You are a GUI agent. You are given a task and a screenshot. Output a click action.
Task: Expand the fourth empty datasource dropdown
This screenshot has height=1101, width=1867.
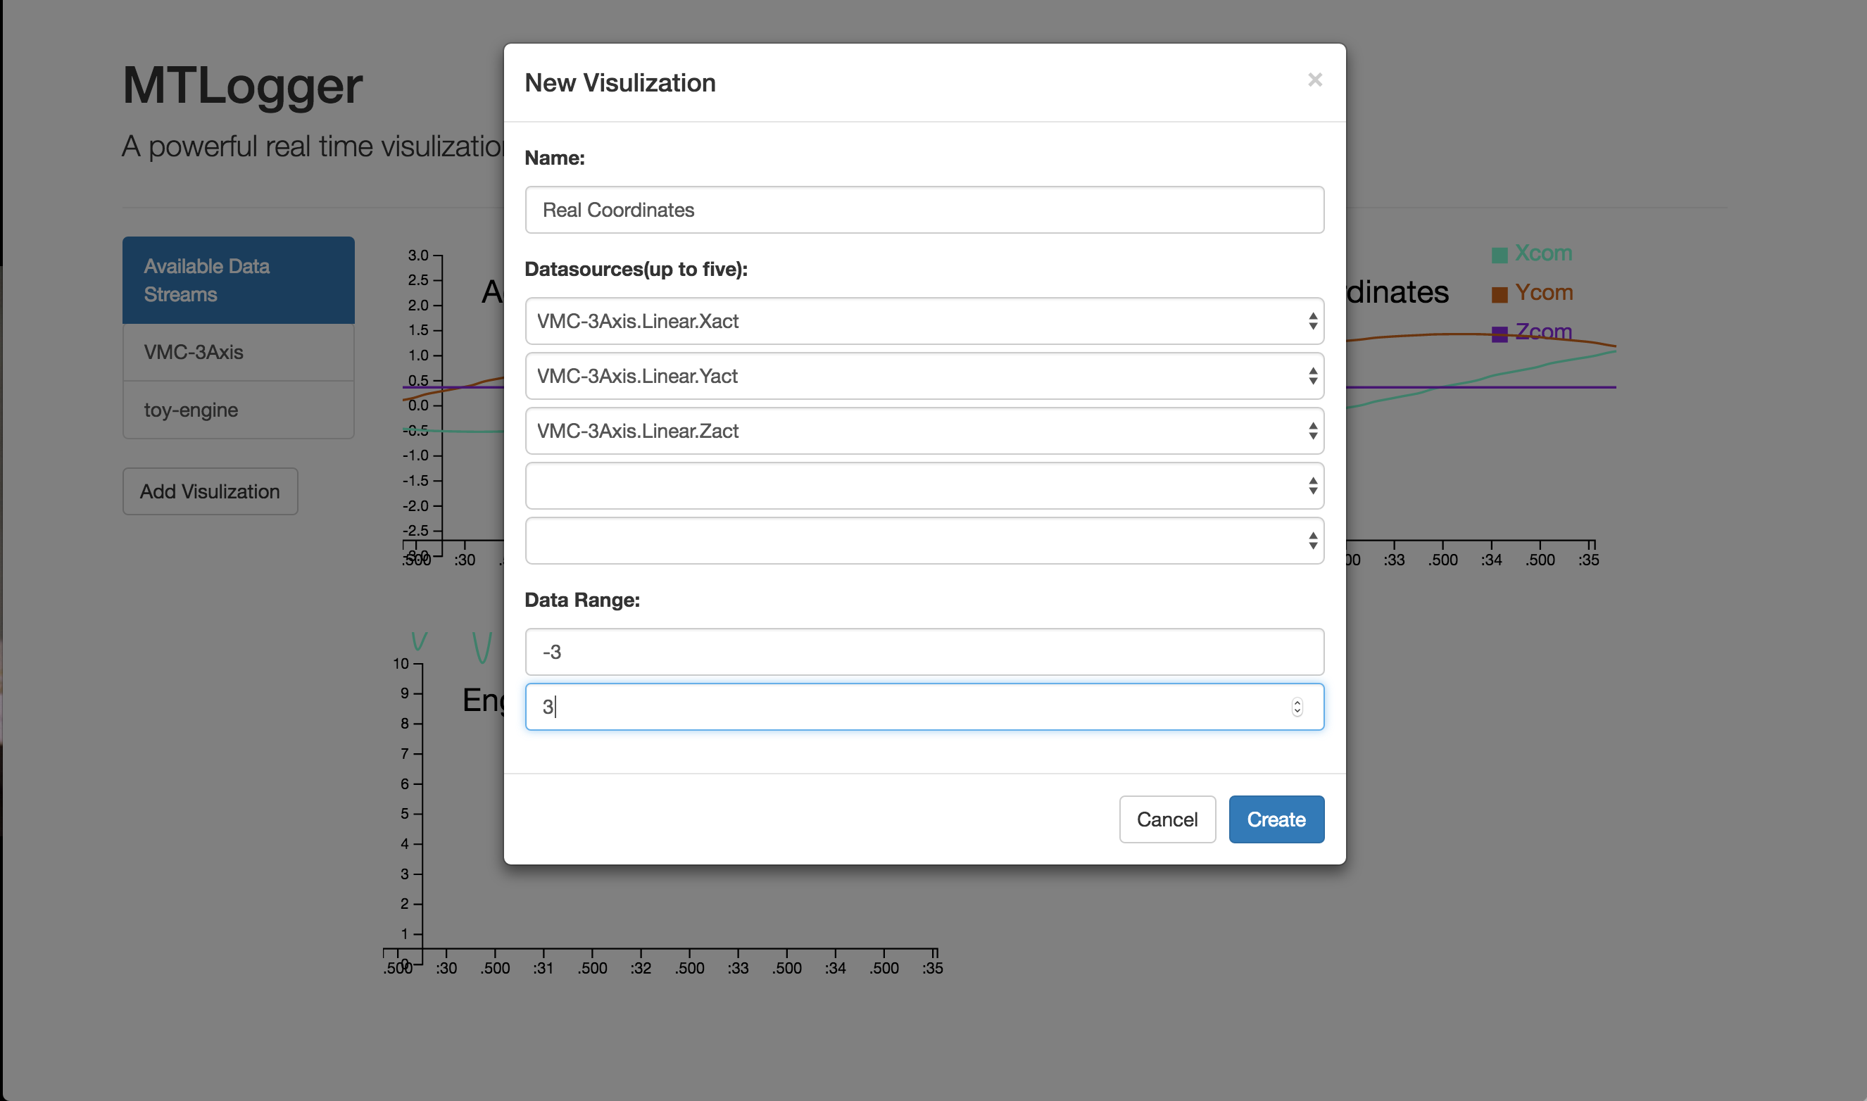click(924, 486)
